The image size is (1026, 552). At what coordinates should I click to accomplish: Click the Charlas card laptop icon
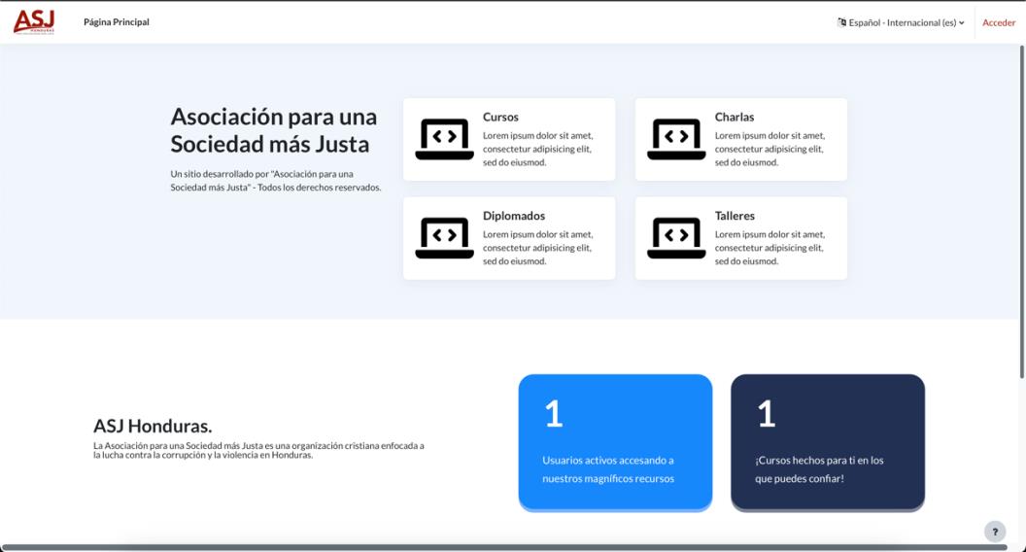676,139
